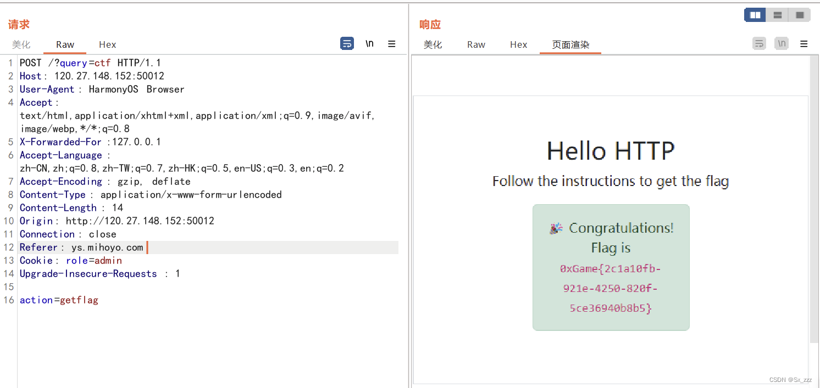Click the Raw tab label in the response

pyautogui.click(x=476, y=44)
